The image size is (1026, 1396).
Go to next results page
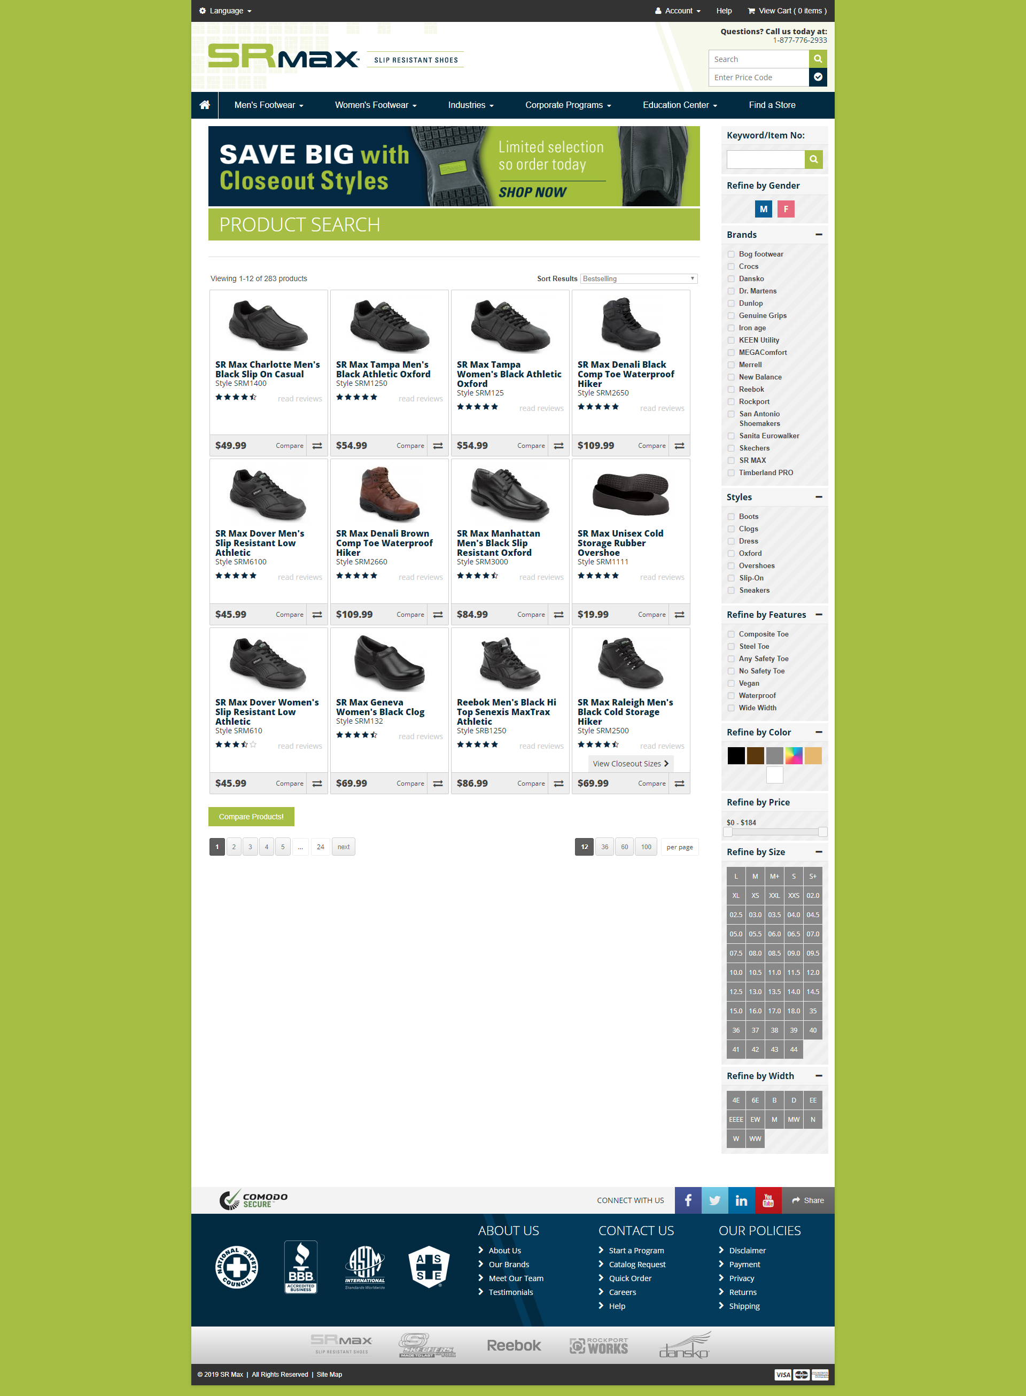(344, 847)
